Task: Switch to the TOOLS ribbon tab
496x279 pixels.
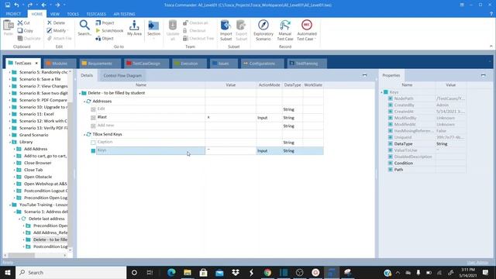Action: pos(73,14)
